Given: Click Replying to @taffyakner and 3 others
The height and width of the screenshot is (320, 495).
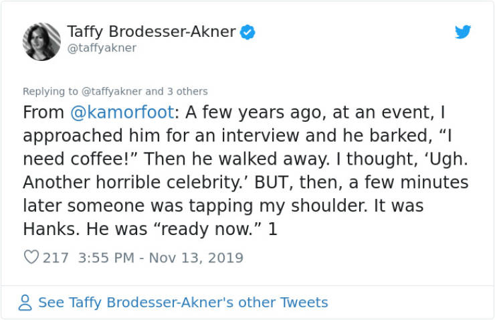Looking at the screenshot, I should click(115, 91).
